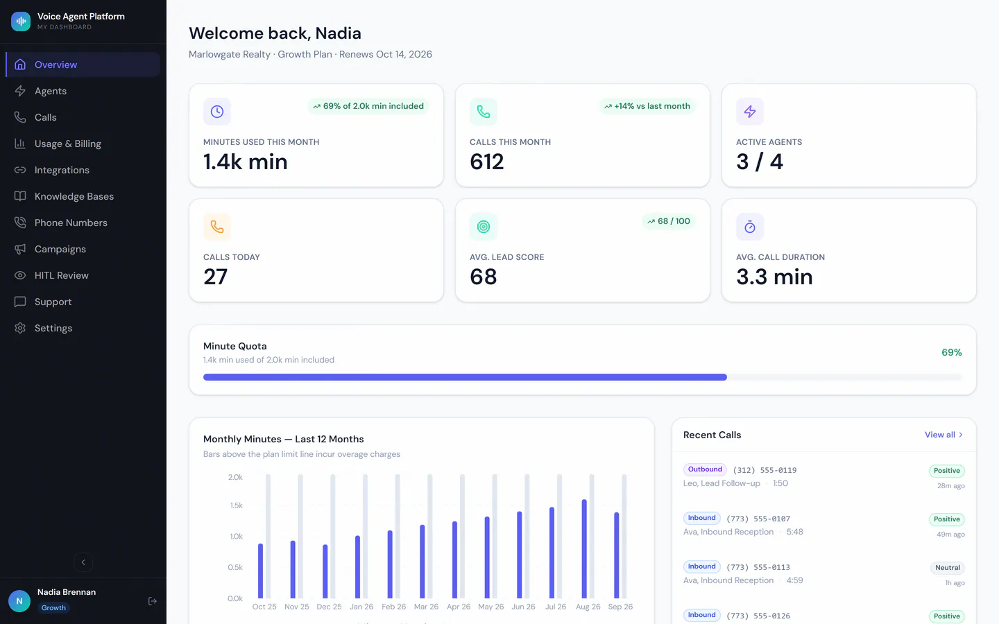
Task: Click the Neutral sentiment badge
Action: click(948, 568)
